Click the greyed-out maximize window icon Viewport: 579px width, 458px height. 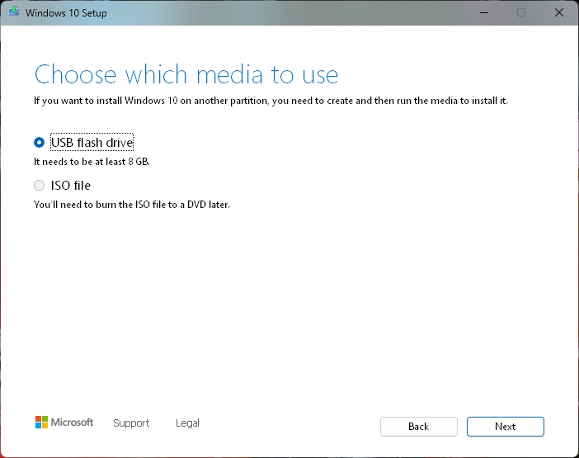521,12
